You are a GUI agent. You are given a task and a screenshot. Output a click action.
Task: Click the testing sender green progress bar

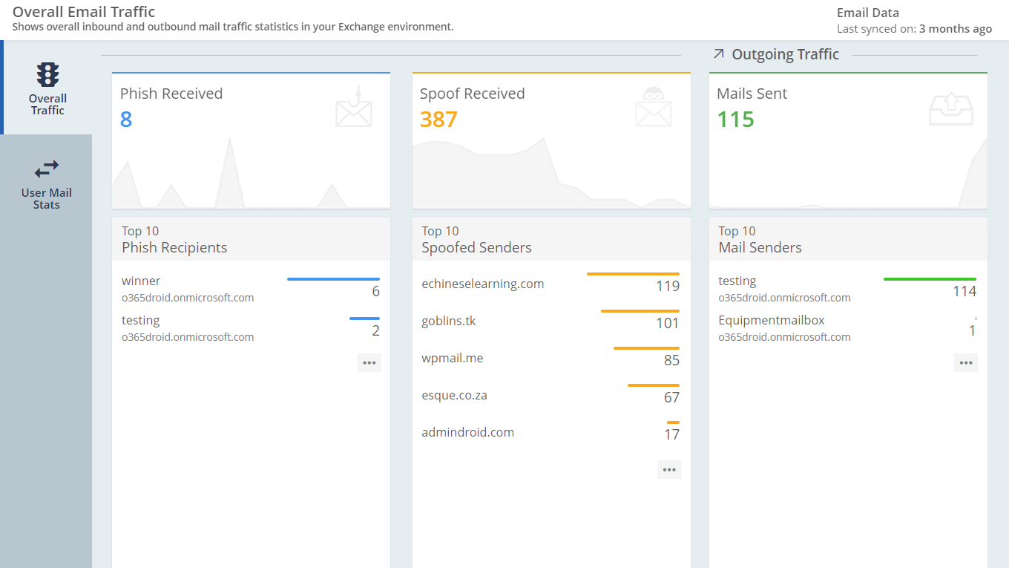coord(930,278)
